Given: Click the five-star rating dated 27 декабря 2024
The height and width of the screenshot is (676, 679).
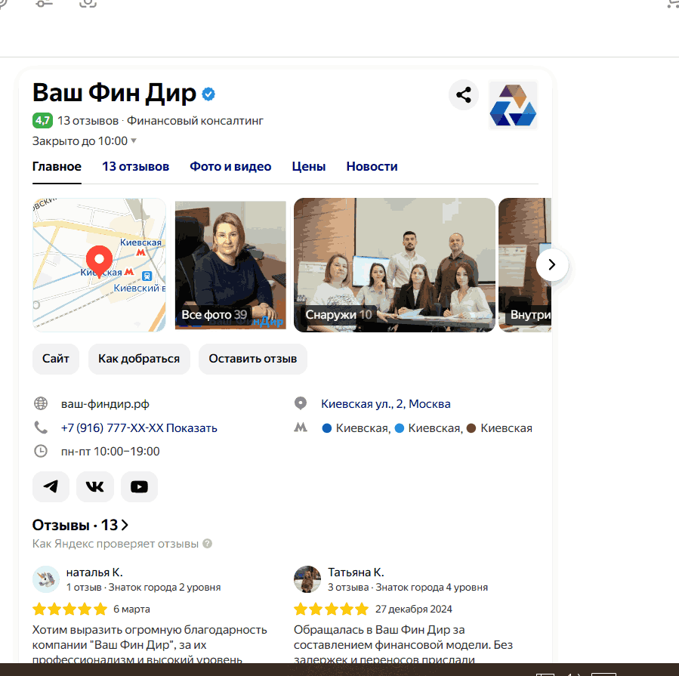Looking at the screenshot, I should pyautogui.click(x=332, y=609).
